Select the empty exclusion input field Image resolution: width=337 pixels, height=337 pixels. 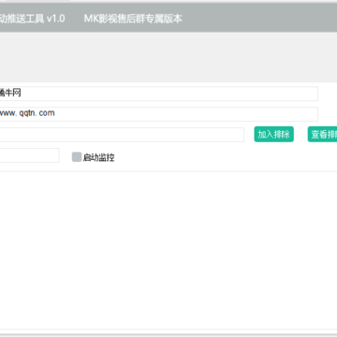pos(122,135)
